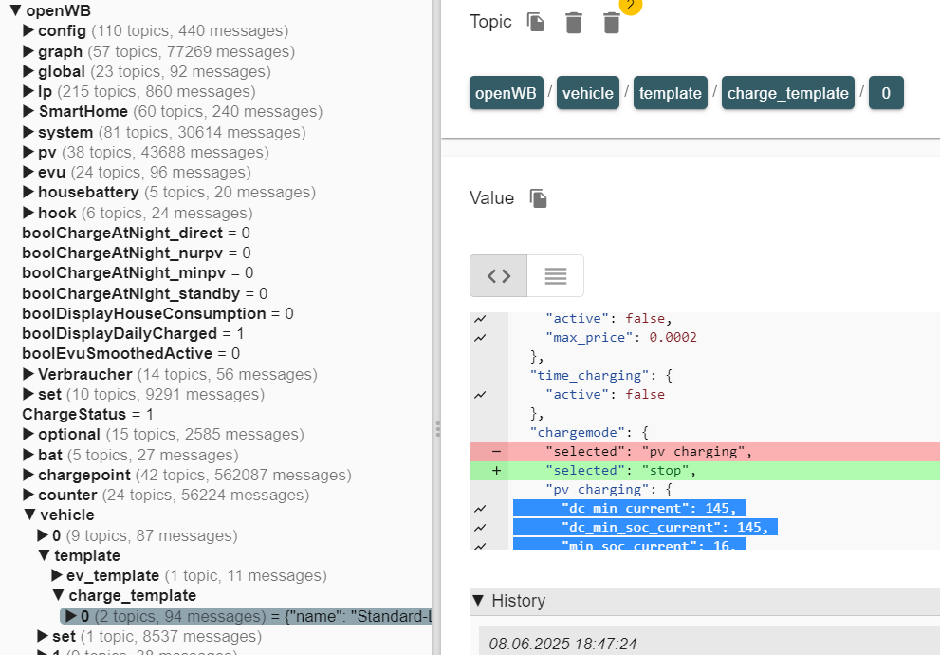Collapse the template topic node
This screenshot has width=940, height=655.
[45, 555]
